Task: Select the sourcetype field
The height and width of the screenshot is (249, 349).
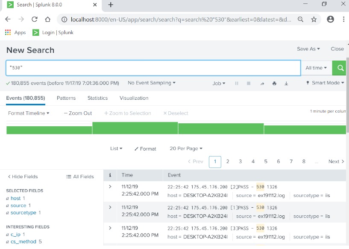Action: (x=23, y=213)
